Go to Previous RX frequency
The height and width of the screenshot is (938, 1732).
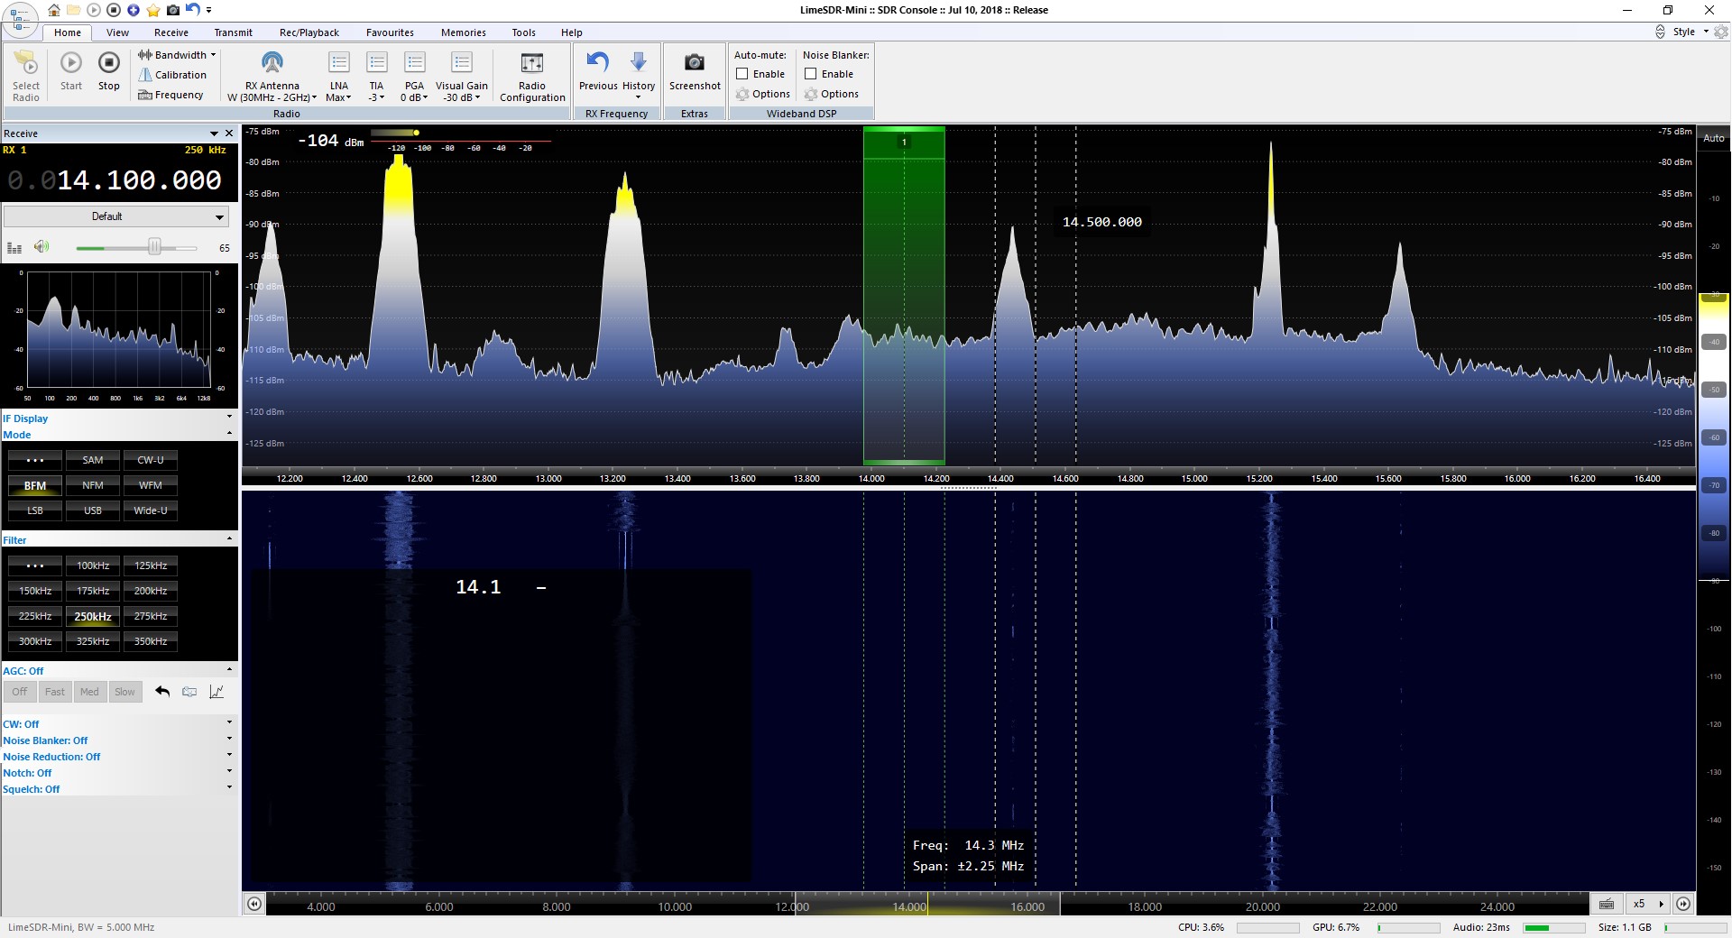(597, 63)
